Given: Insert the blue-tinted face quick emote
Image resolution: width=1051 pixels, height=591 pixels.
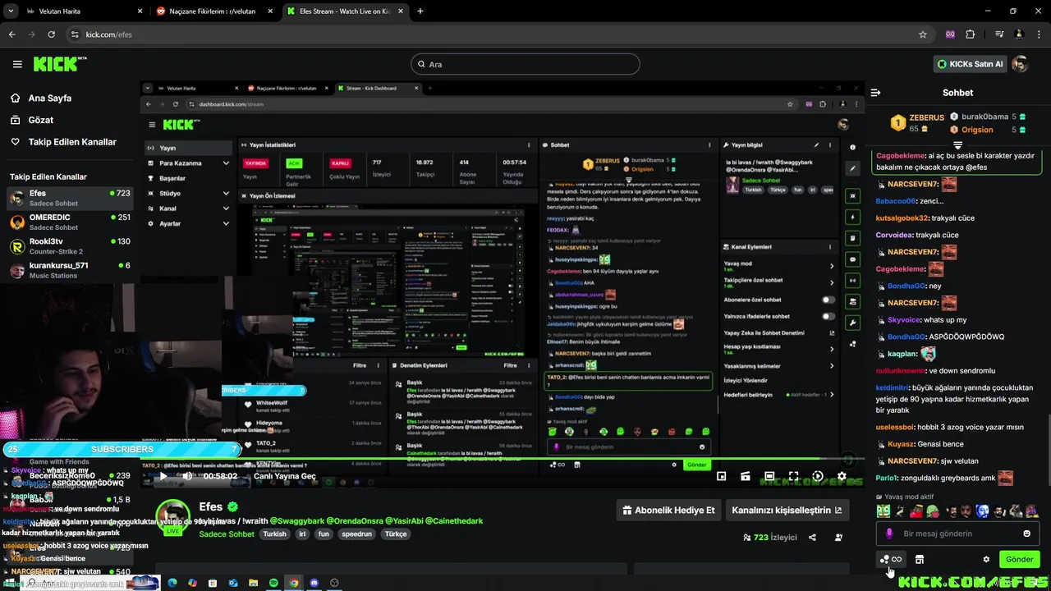Looking at the screenshot, I should (983, 511).
